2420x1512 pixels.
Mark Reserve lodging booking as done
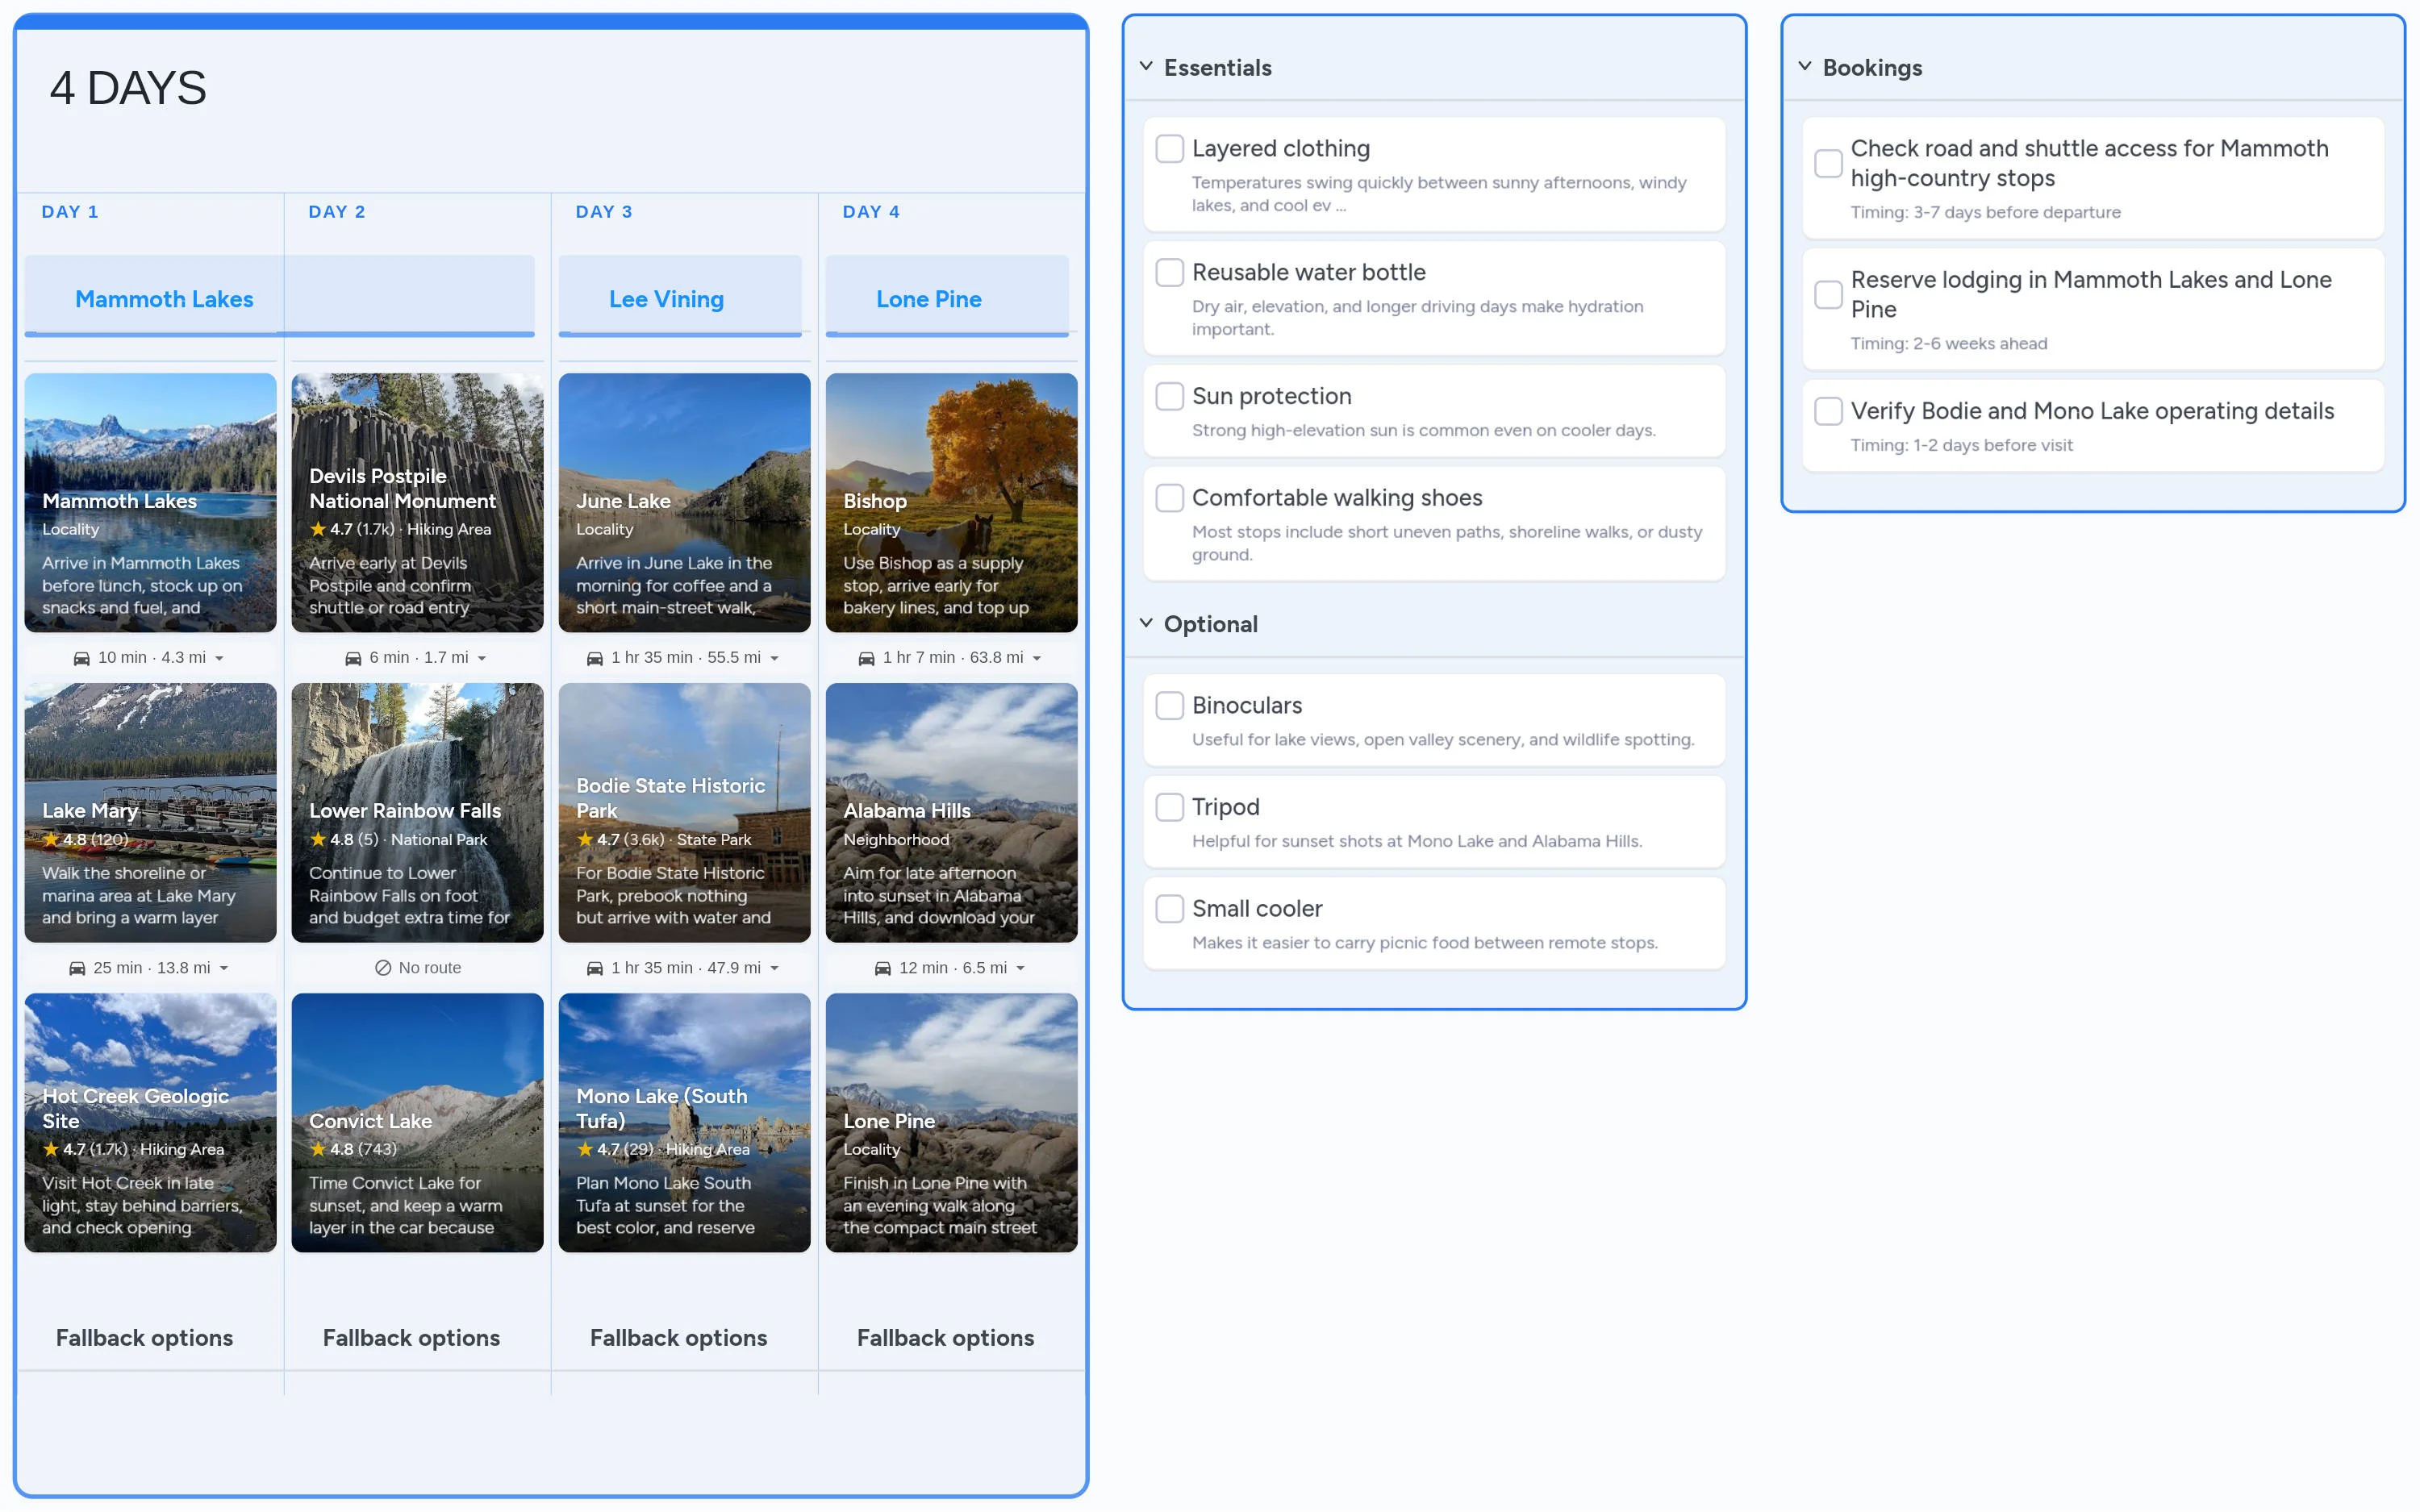coord(1828,294)
